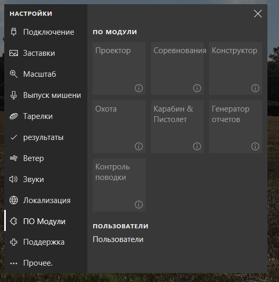Click the НАСТРОЙКИ panel title
Viewport: 279px width, 282px height.
pyautogui.click(x=31, y=14)
